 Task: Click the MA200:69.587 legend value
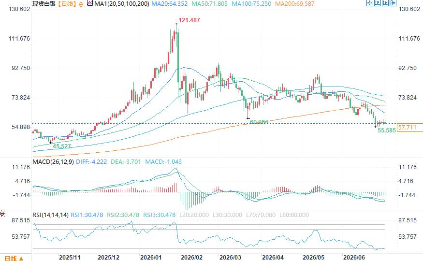tap(295, 4)
